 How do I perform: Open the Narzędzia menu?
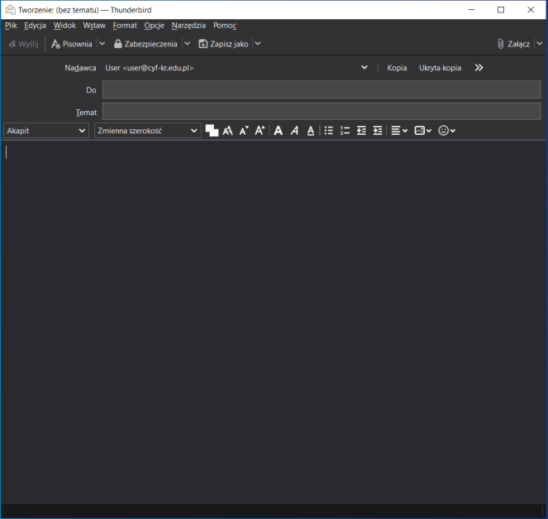click(188, 26)
